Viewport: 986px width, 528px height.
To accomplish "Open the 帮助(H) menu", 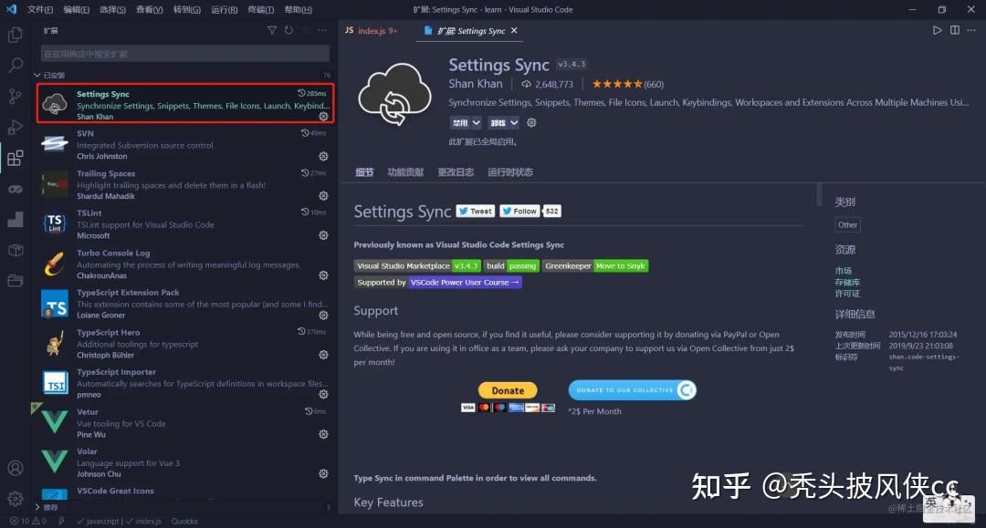I will 298,9.
